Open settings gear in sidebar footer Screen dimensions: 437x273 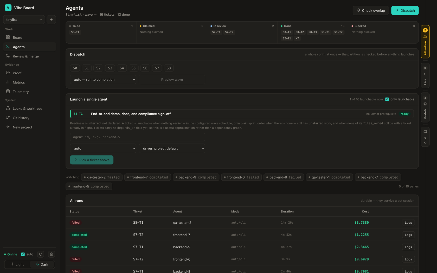pos(52,254)
